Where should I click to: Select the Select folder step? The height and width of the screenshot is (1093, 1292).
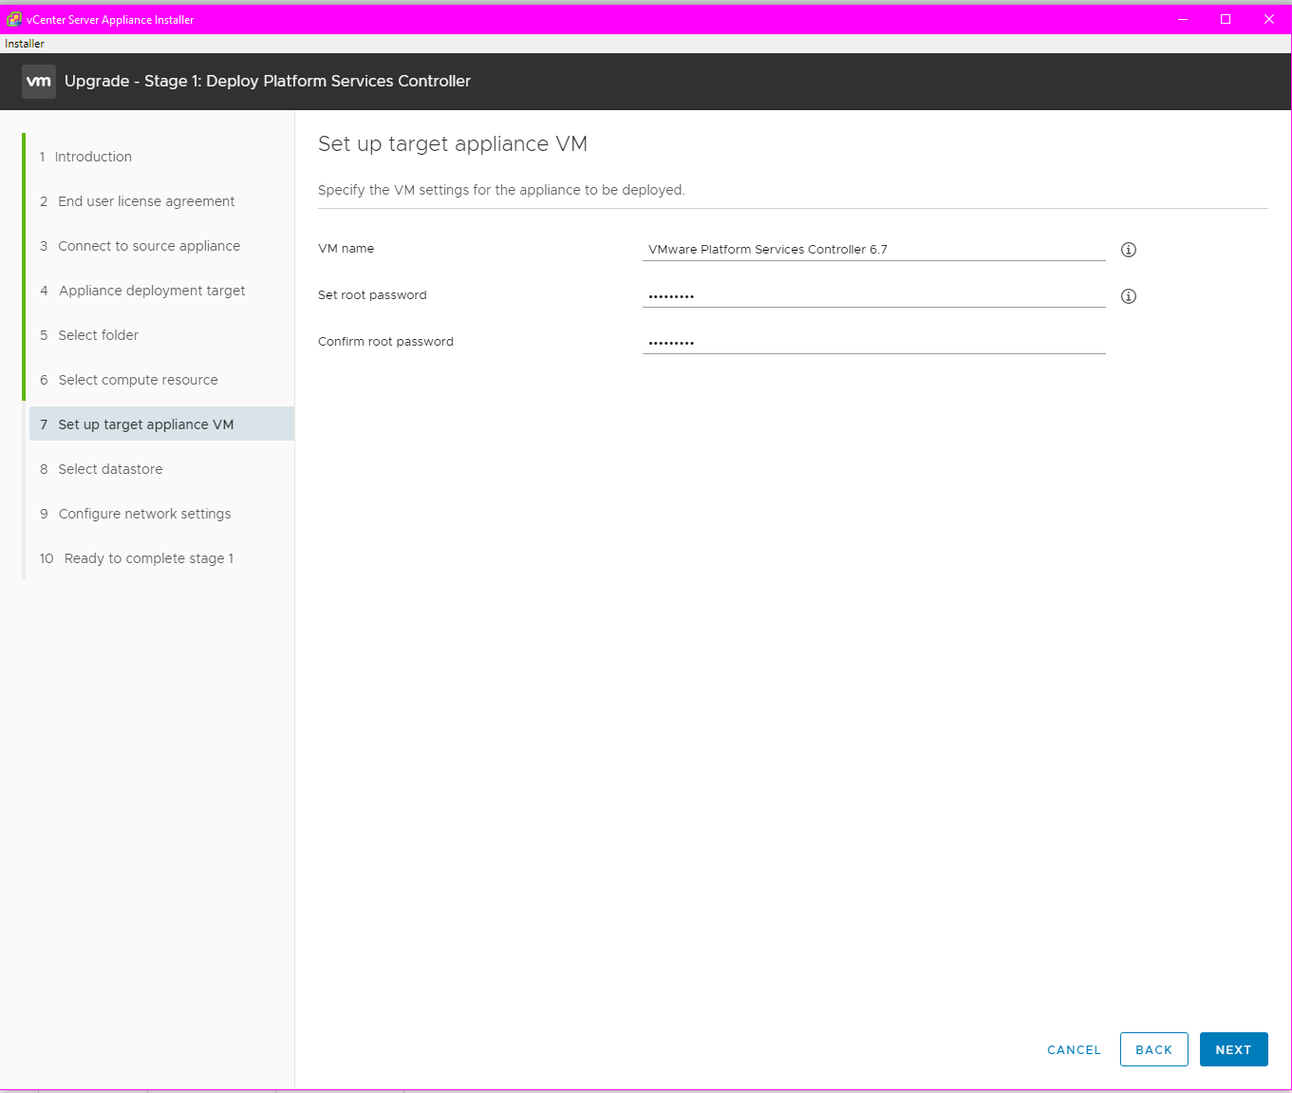(x=98, y=334)
